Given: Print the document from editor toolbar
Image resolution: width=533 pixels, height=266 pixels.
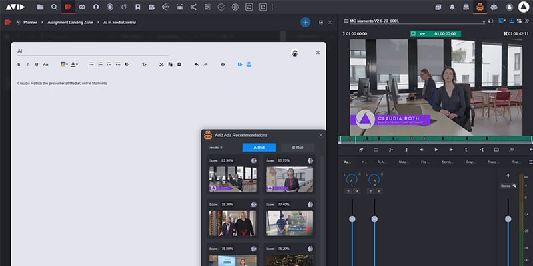Looking at the screenshot, I should point(223,65).
